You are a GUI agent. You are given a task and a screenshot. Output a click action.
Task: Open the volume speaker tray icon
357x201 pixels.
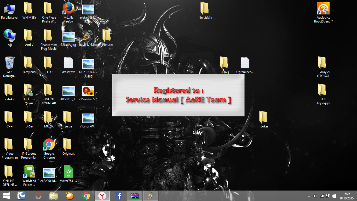click(315, 196)
